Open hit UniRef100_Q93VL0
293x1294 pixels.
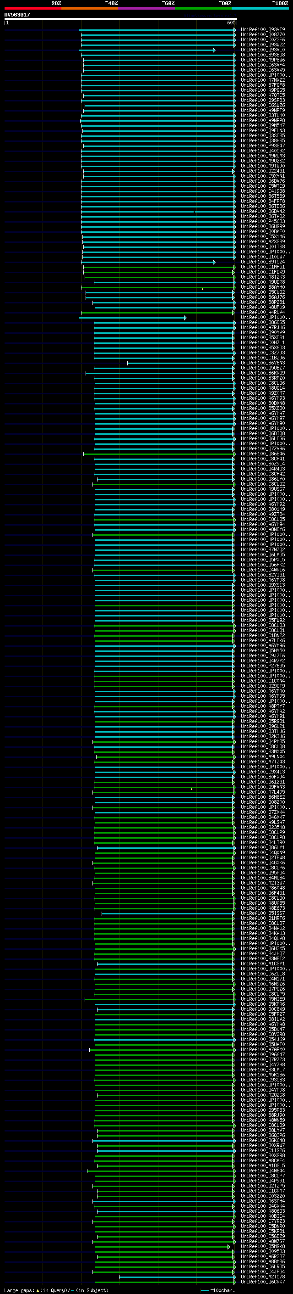coord(262,50)
